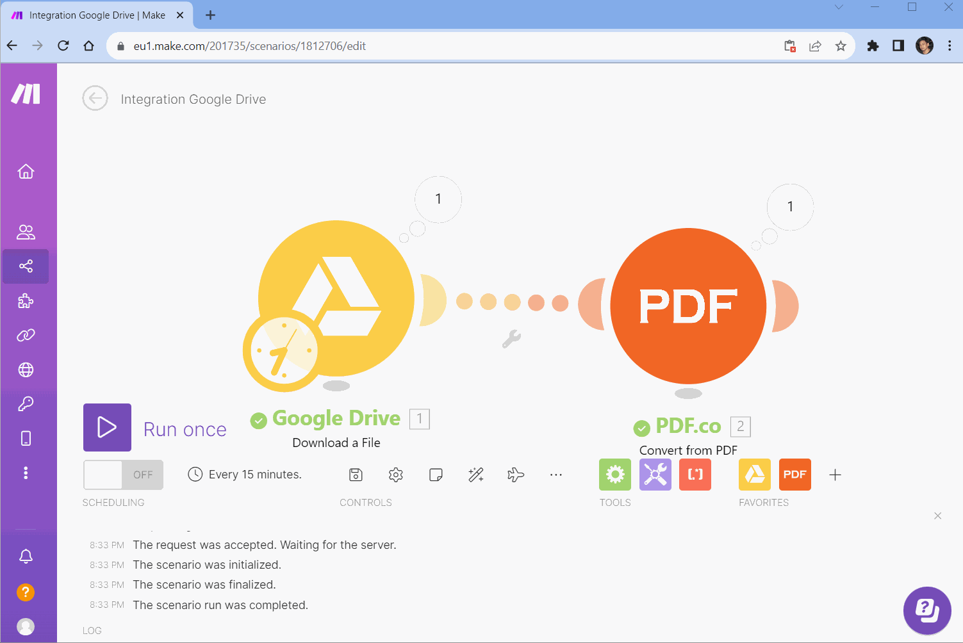Open the Extensions puzzle icon
The image size is (963, 643).
pos(873,45)
